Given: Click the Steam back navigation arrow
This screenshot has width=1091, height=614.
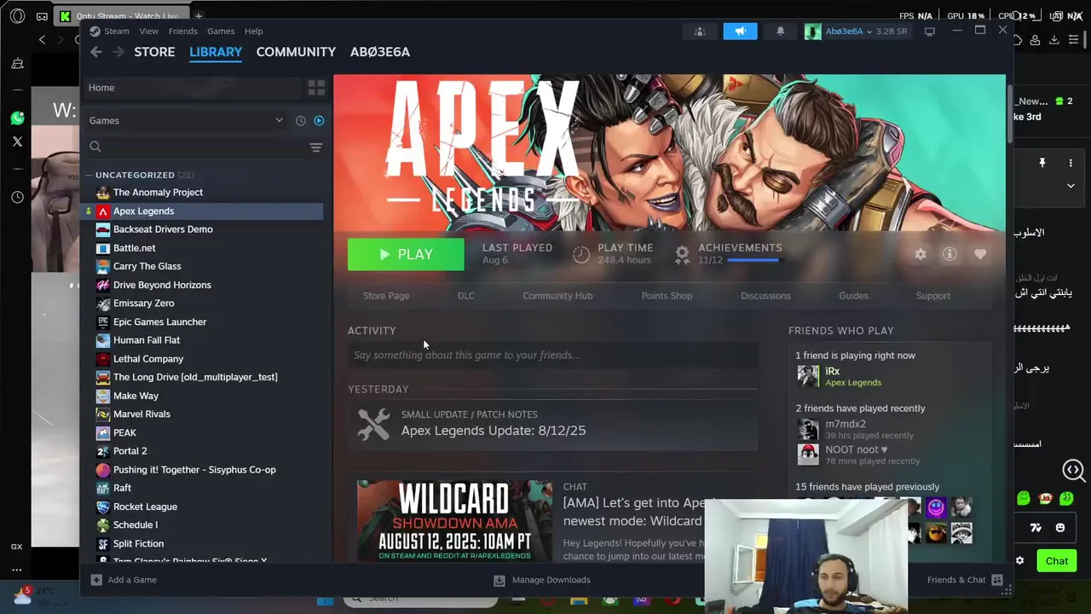Looking at the screenshot, I should click(x=96, y=52).
